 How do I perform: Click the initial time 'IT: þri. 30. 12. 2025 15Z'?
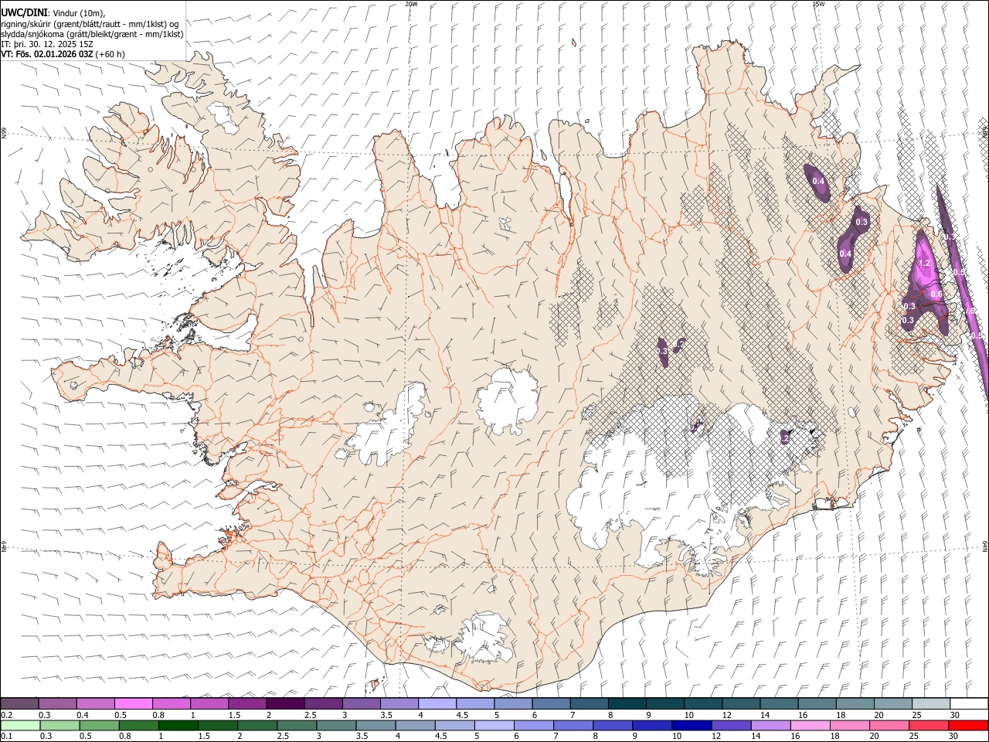pyautogui.click(x=47, y=44)
